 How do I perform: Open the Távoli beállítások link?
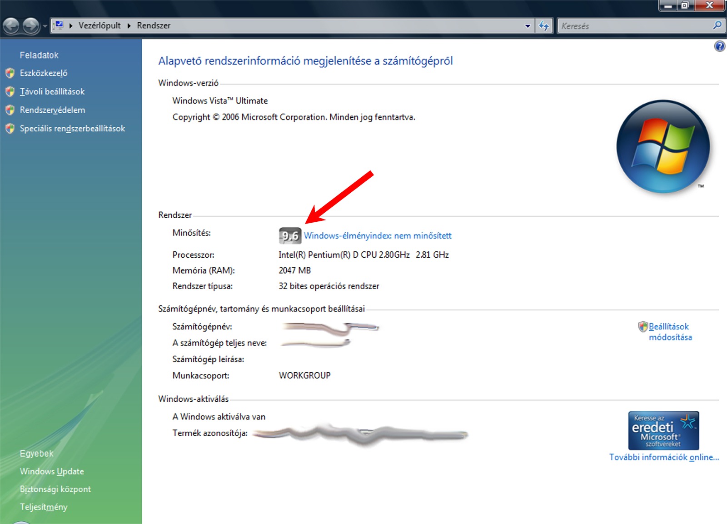[x=52, y=91]
